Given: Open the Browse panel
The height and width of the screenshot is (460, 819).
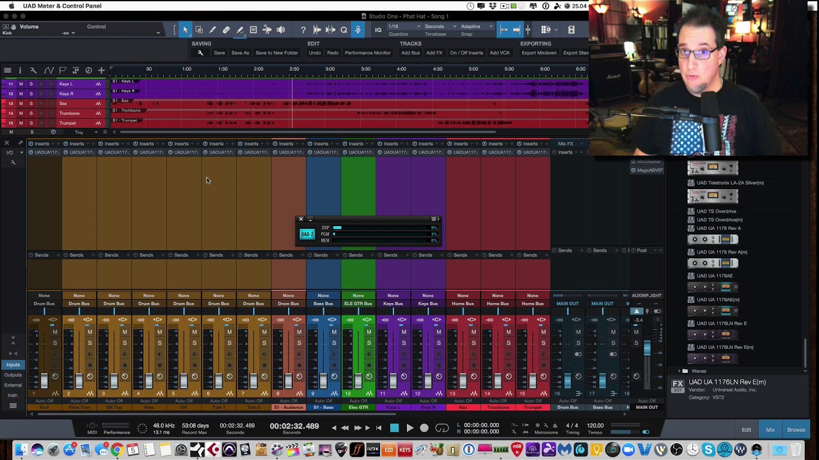Looking at the screenshot, I should [x=796, y=430].
